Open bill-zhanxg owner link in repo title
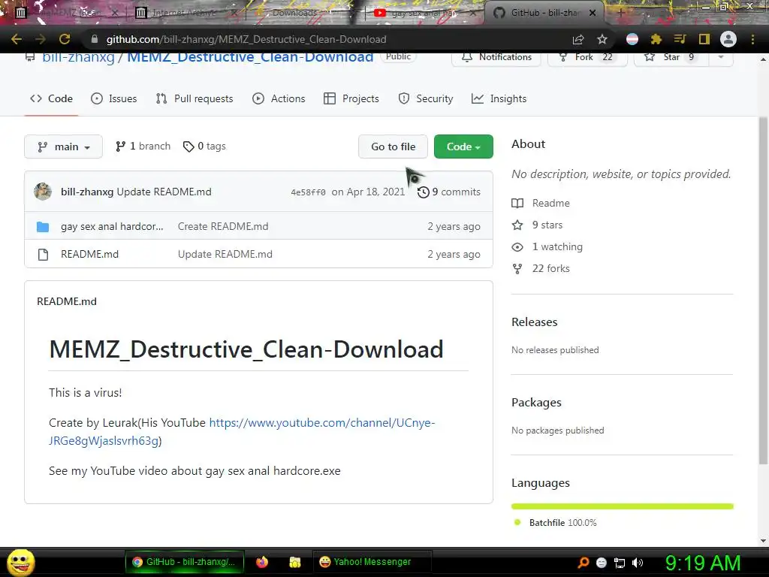769x577 pixels. tap(78, 57)
